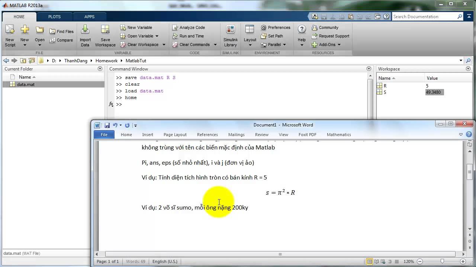Image resolution: width=476 pixels, height=267 pixels.
Task: Select Analyze Code
Action: click(x=189, y=27)
